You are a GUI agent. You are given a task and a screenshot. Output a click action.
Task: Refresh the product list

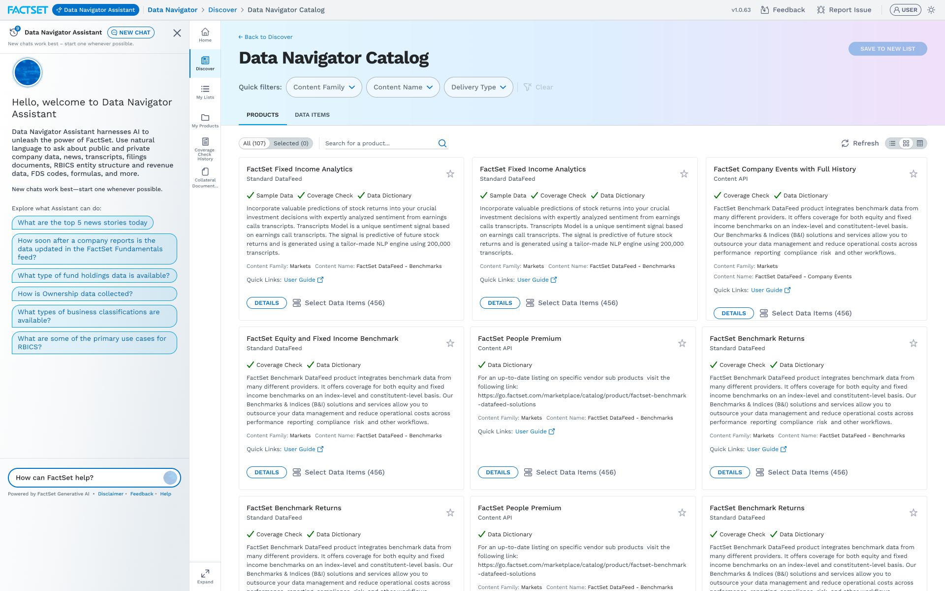pos(860,143)
